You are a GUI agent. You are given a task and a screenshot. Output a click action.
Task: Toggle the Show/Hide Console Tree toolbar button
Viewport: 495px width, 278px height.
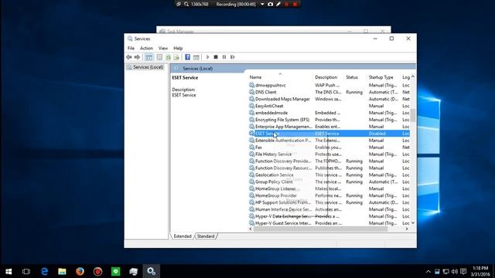coord(148,57)
